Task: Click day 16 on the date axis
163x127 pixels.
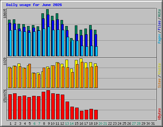Action: 81,124
